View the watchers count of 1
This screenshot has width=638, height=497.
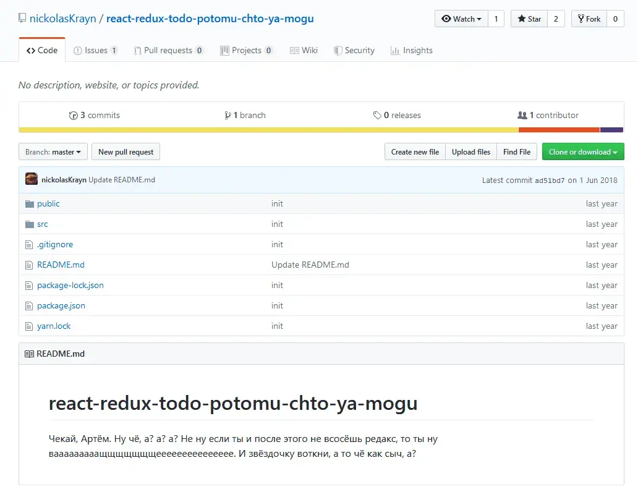[x=496, y=19]
